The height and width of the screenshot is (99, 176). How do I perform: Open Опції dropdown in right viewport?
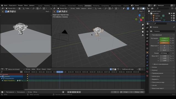pyautogui.click(x=142, y=12)
